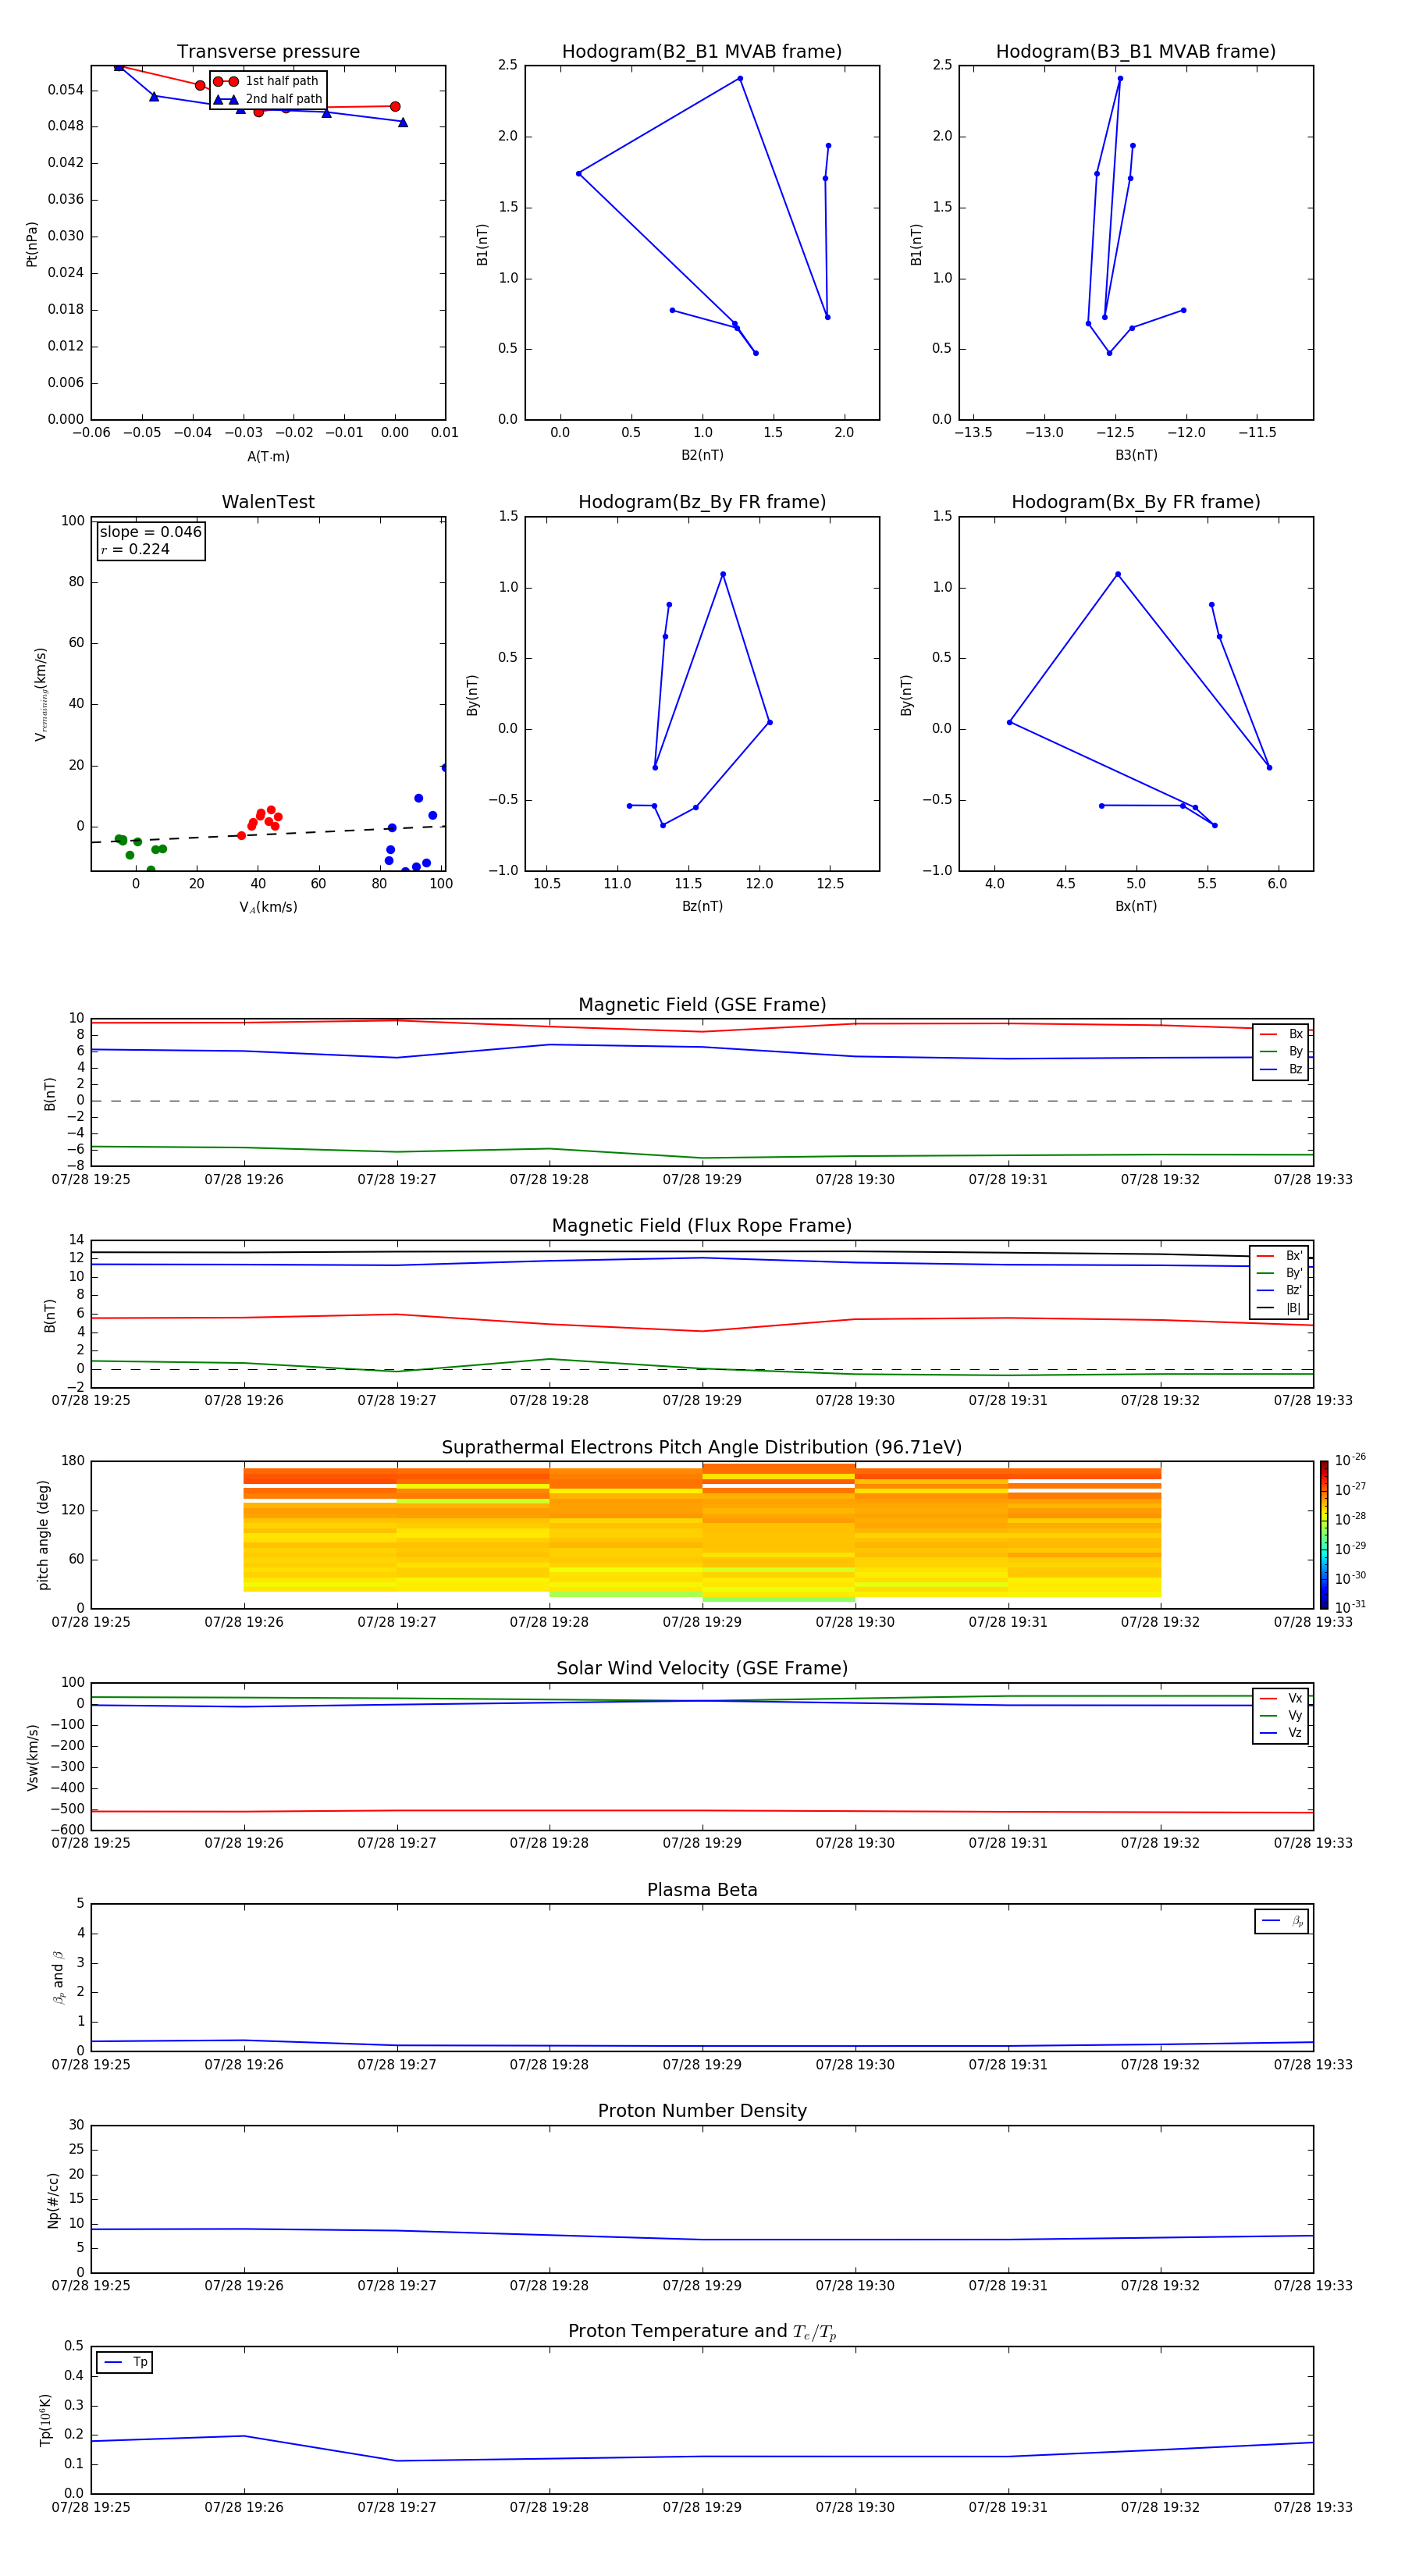Click the last blue triangle in Transverse pressure
1405x2576 pixels.
(403, 122)
